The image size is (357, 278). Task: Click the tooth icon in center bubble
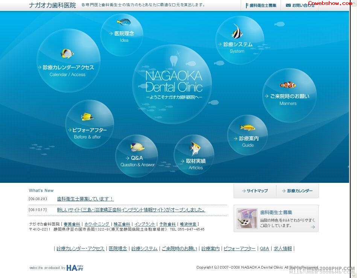pos(173,61)
